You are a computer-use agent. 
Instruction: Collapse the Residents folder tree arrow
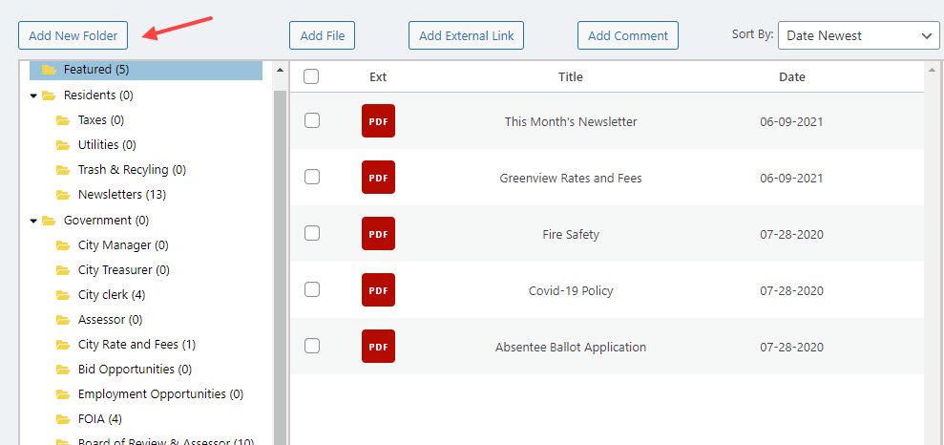click(x=33, y=95)
